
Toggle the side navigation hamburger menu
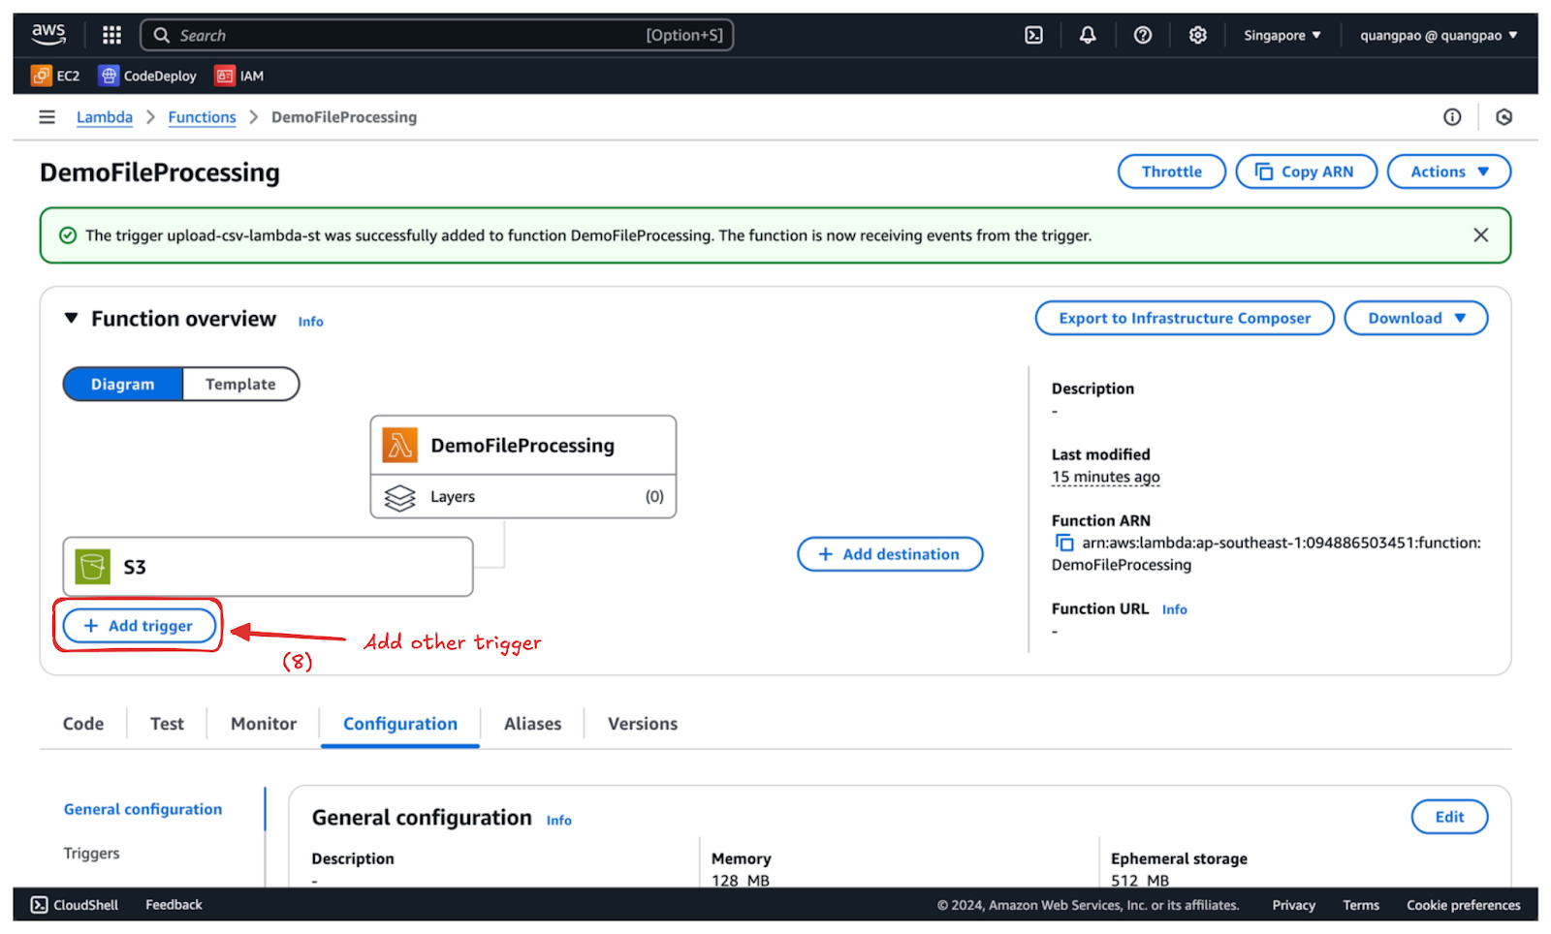[x=47, y=117]
